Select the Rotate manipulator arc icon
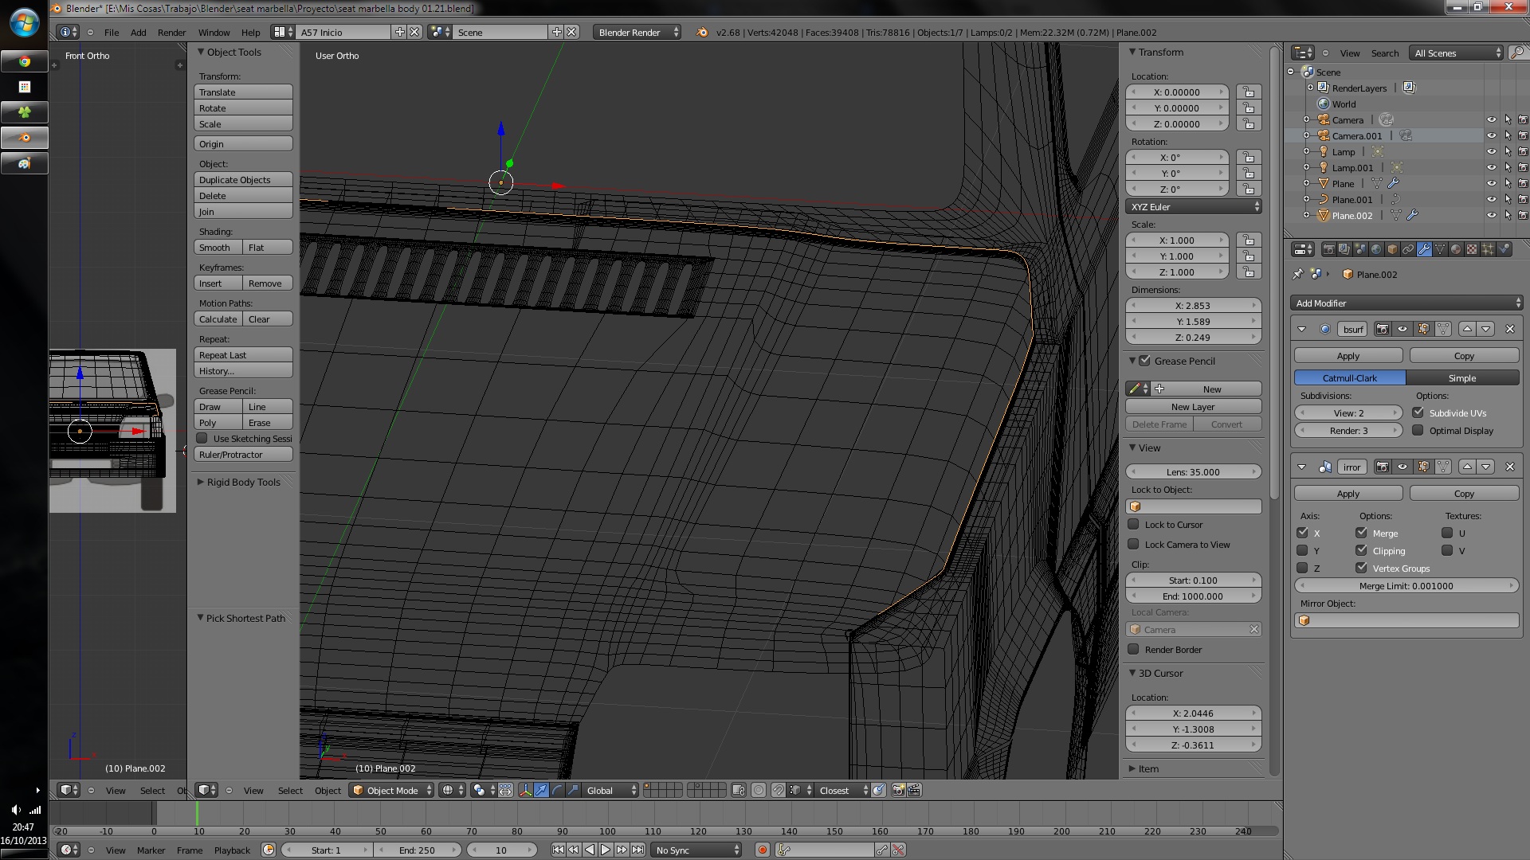This screenshot has height=860, width=1530. 557,790
